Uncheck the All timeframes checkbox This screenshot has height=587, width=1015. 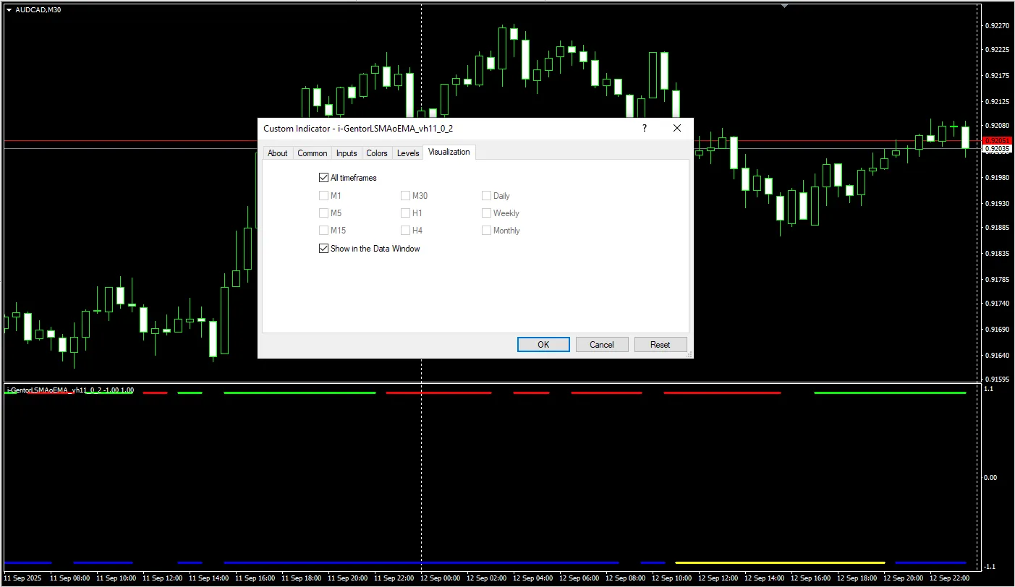tap(323, 178)
